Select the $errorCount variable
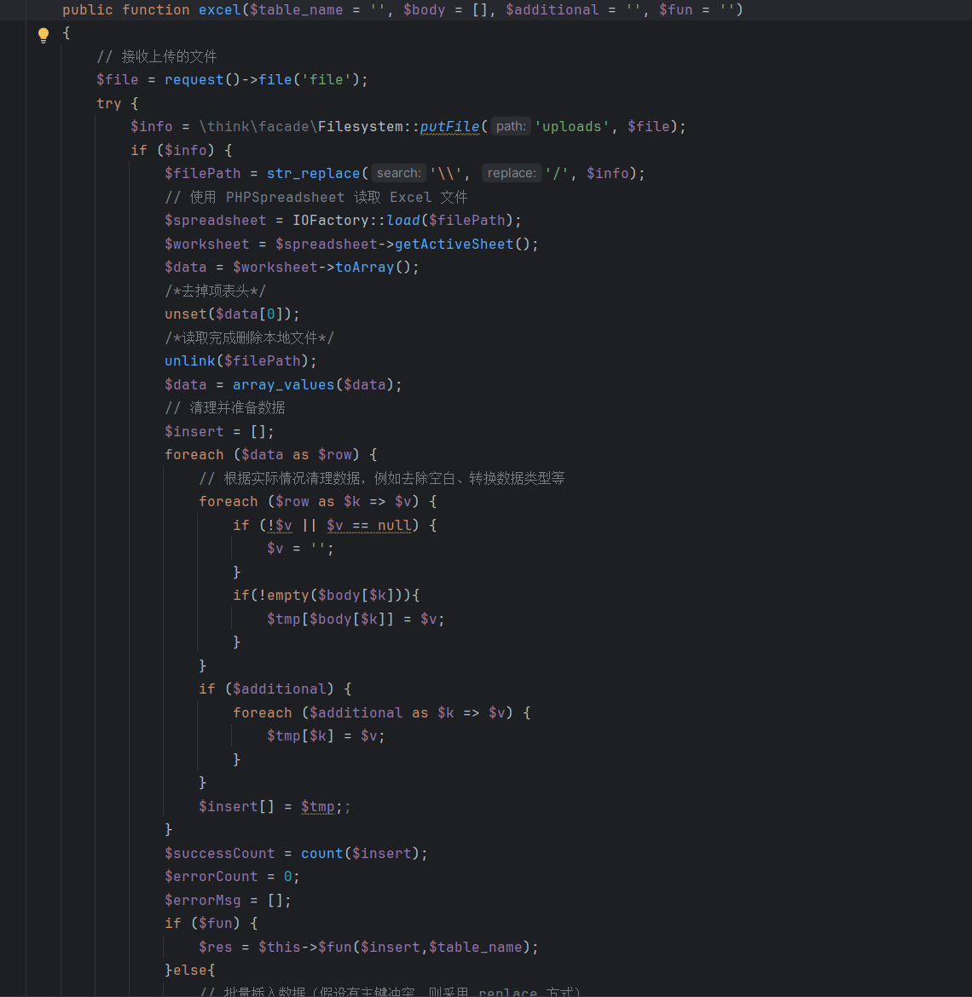Image resolution: width=972 pixels, height=997 pixels. pos(211,876)
